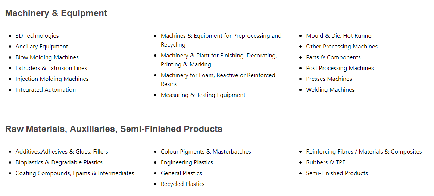Click Blow Molding Machines entry
This screenshot has height=196, width=434.
coord(47,57)
